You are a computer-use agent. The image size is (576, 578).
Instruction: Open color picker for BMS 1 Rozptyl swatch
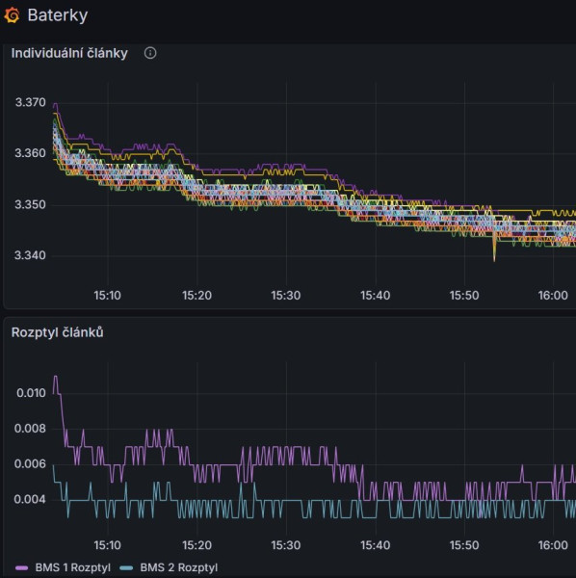pyautogui.click(x=22, y=568)
